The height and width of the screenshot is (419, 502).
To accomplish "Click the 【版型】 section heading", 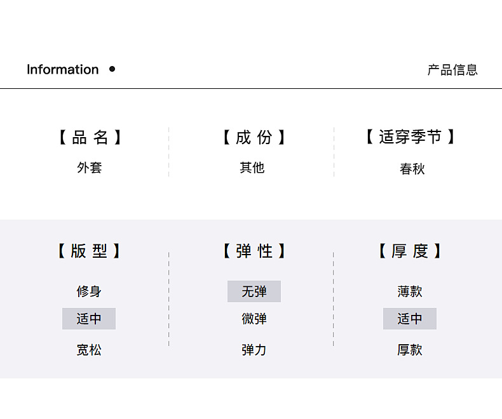I will coord(89,251).
